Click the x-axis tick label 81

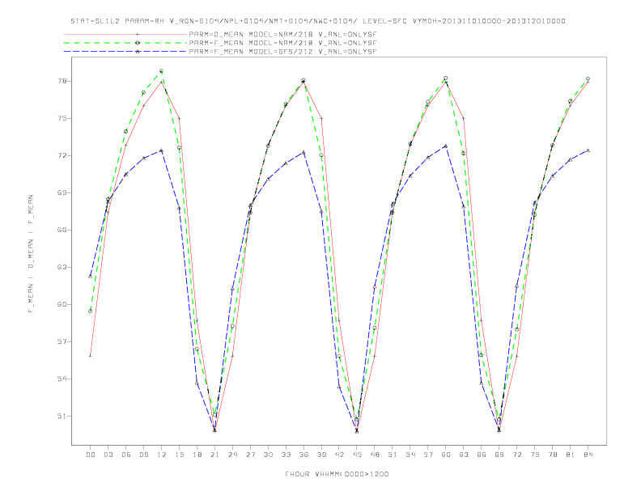click(x=571, y=455)
